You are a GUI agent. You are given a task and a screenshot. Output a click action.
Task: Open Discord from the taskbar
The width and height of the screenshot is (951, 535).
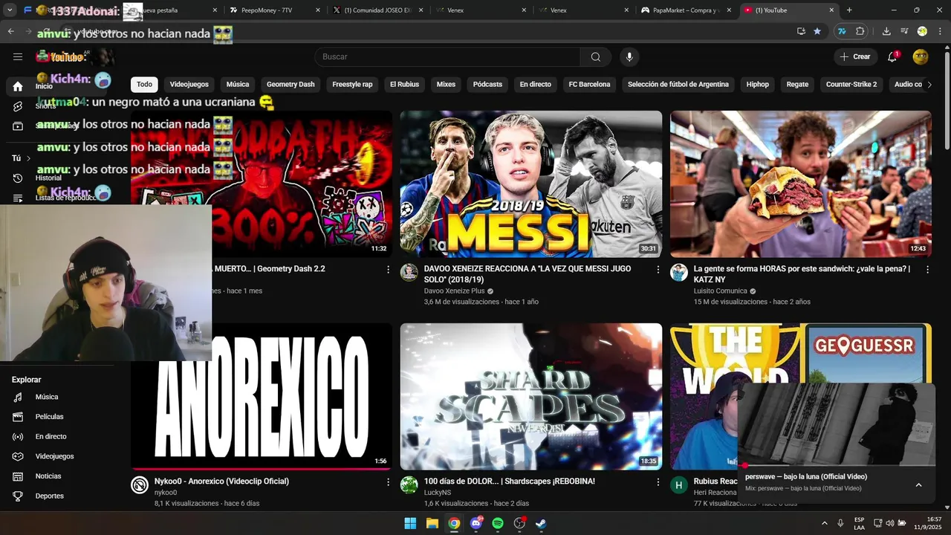coord(476,523)
